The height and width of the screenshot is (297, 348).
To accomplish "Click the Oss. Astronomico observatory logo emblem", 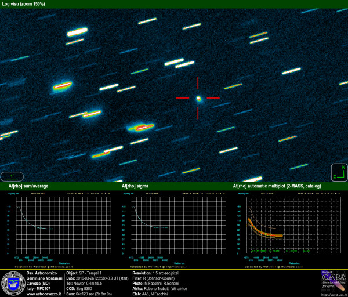I will pos(13,282).
